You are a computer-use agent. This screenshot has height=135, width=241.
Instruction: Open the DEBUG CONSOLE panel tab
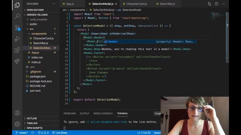coord(103,113)
